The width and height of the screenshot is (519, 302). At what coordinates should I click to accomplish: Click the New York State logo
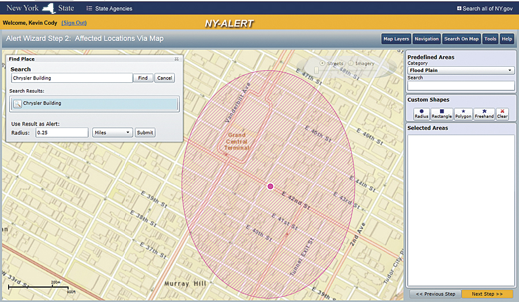tap(40, 8)
